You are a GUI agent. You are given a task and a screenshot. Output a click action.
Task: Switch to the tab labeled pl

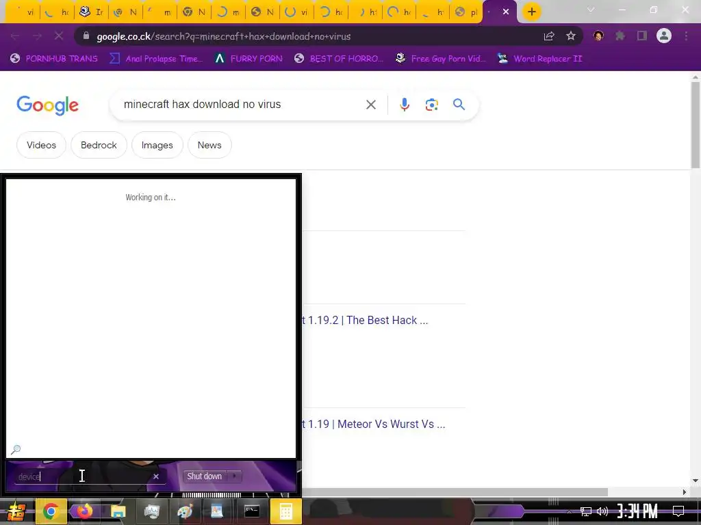(x=466, y=12)
